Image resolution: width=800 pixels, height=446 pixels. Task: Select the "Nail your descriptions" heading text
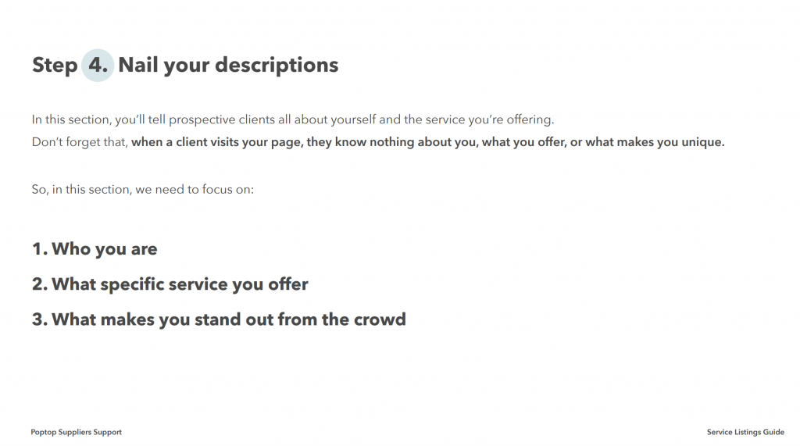[x=228, y=65]
